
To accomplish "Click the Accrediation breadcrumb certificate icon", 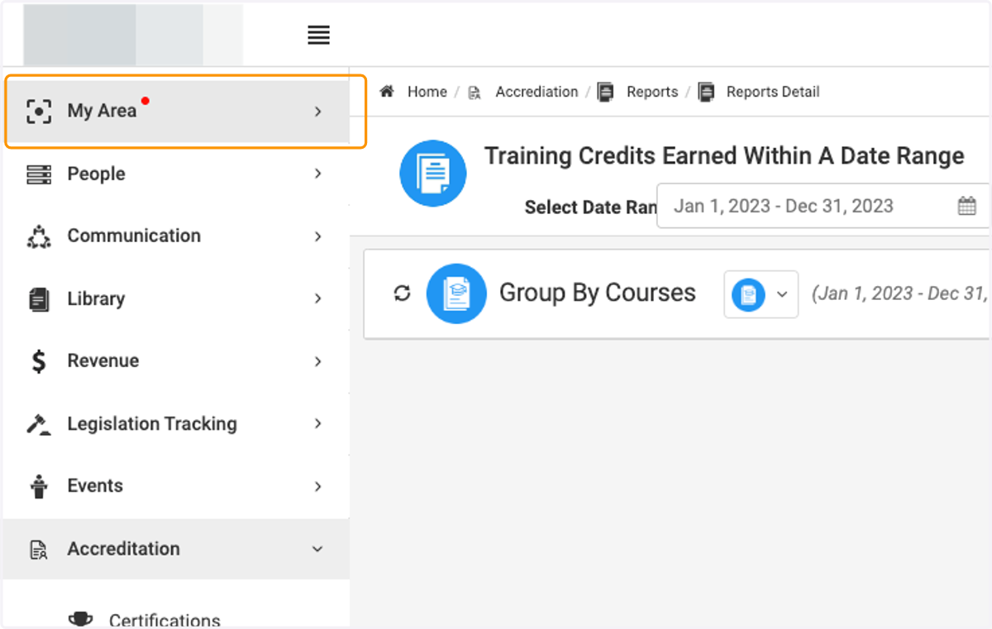I will pyautogui.click(x=475, y=92).
